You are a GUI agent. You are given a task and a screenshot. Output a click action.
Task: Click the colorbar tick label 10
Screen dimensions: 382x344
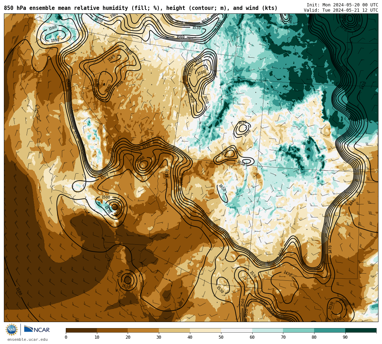[97, 337]
